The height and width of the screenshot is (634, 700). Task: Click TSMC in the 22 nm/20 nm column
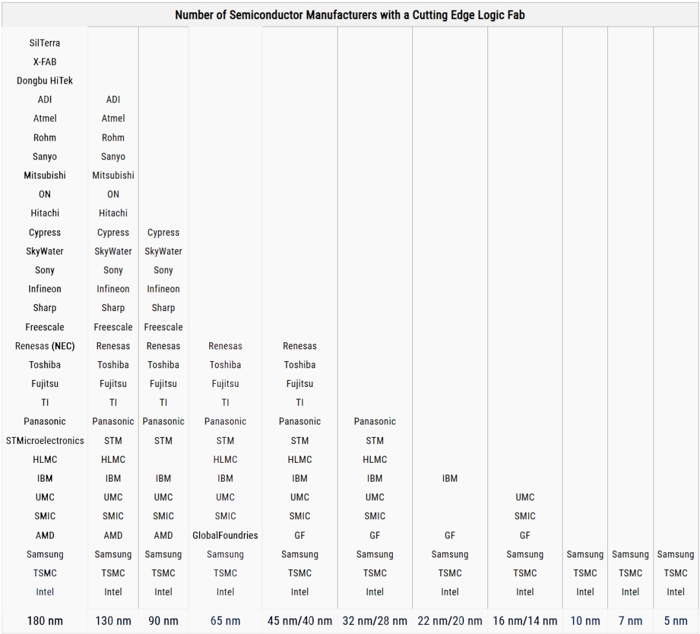pyautogui.click(x=450, y=573)
